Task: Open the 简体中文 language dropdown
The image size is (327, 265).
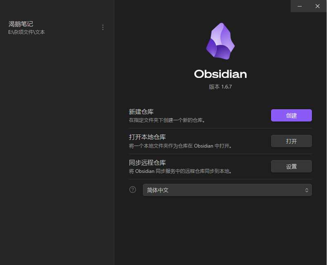Action: [227, 190]
